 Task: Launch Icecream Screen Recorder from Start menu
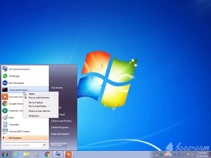[13, 97]
